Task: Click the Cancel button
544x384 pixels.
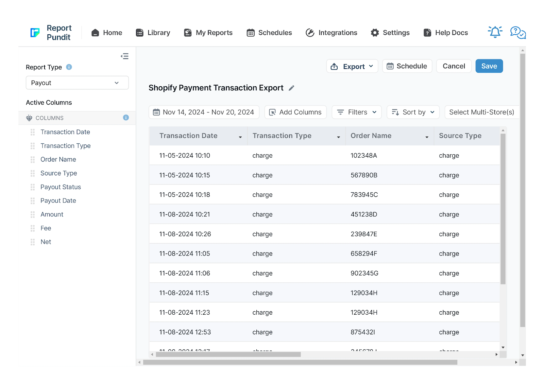Action: [x=454, y=66]
